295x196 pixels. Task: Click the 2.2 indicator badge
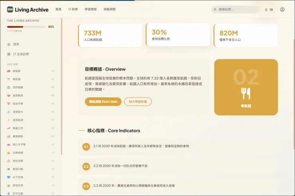[x=86, y=166]
